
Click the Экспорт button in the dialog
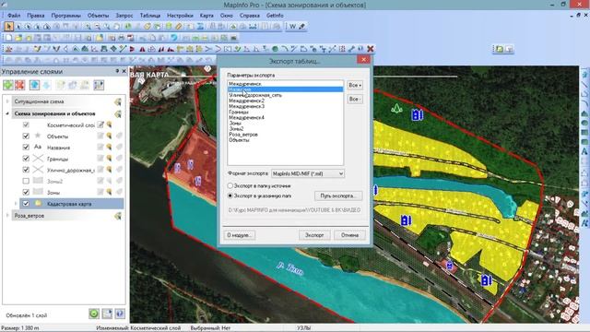[314, 235]
